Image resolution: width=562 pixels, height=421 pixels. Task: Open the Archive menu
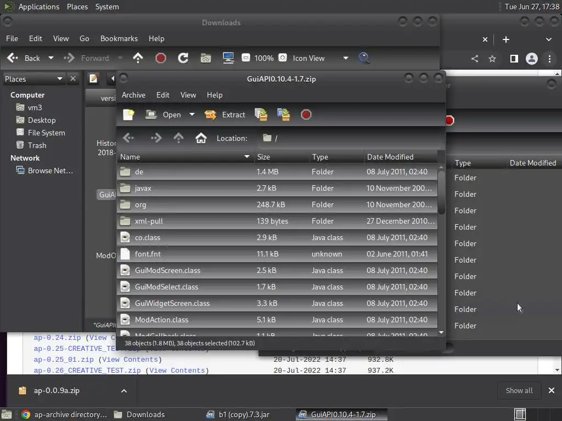pos(133,95)
